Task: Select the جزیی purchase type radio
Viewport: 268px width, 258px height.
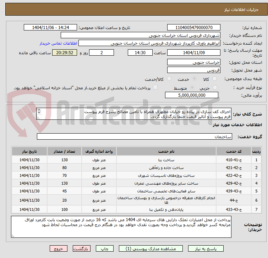Action: [x=215, y=88]
